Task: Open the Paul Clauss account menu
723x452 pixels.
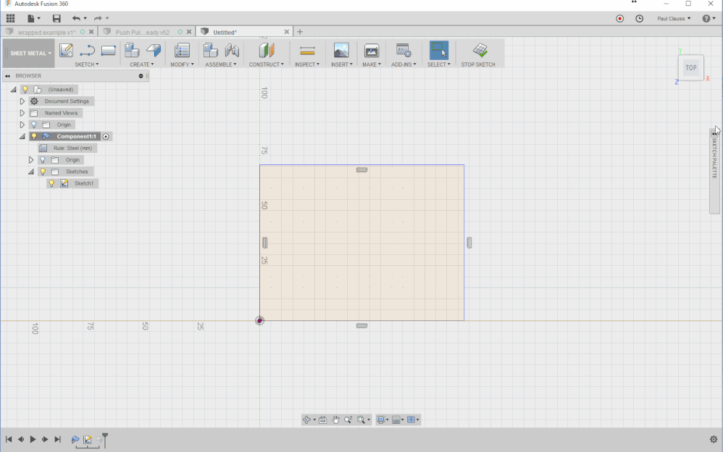Action: coord(674,18)
